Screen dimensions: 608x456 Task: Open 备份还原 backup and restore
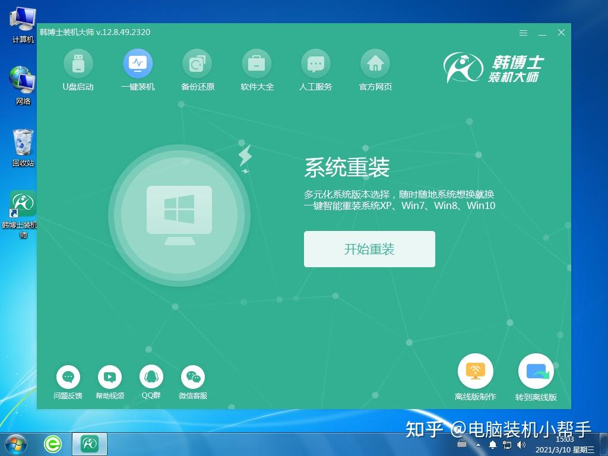[x=197, y=70]
